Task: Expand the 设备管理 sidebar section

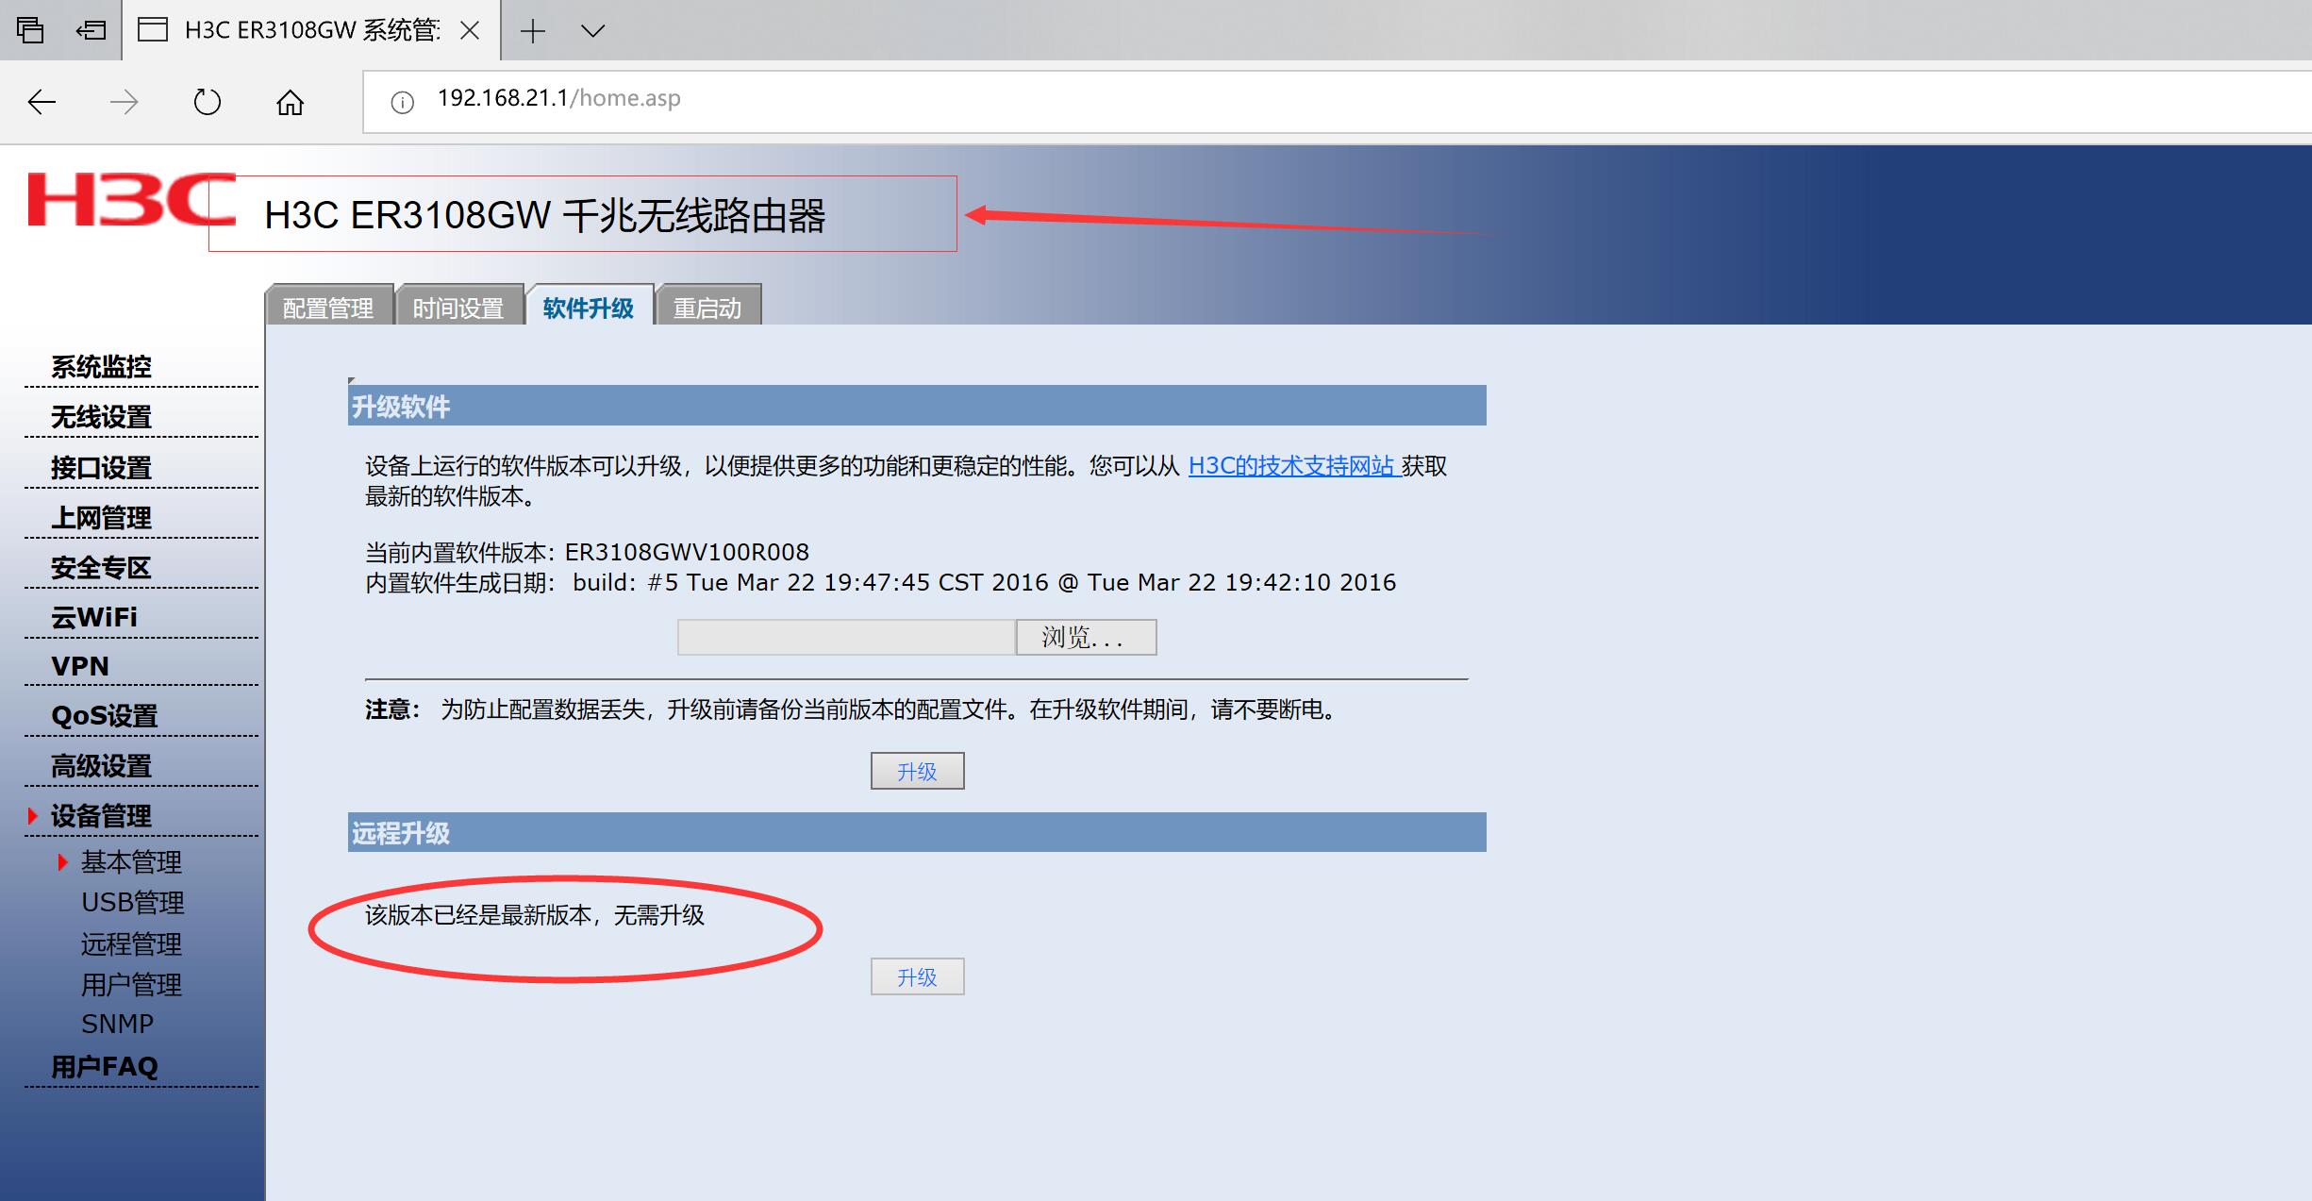Action: click(101, 816)
